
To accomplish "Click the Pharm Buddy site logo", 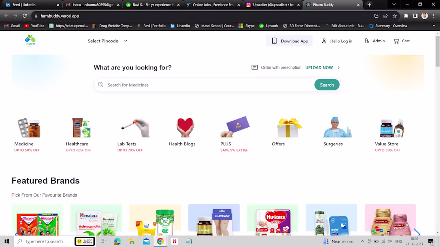I will click(30, 40).
